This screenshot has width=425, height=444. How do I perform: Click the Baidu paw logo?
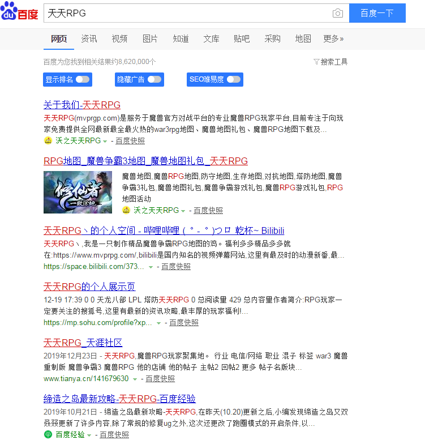pyautogui.click(x=19, y=11)
